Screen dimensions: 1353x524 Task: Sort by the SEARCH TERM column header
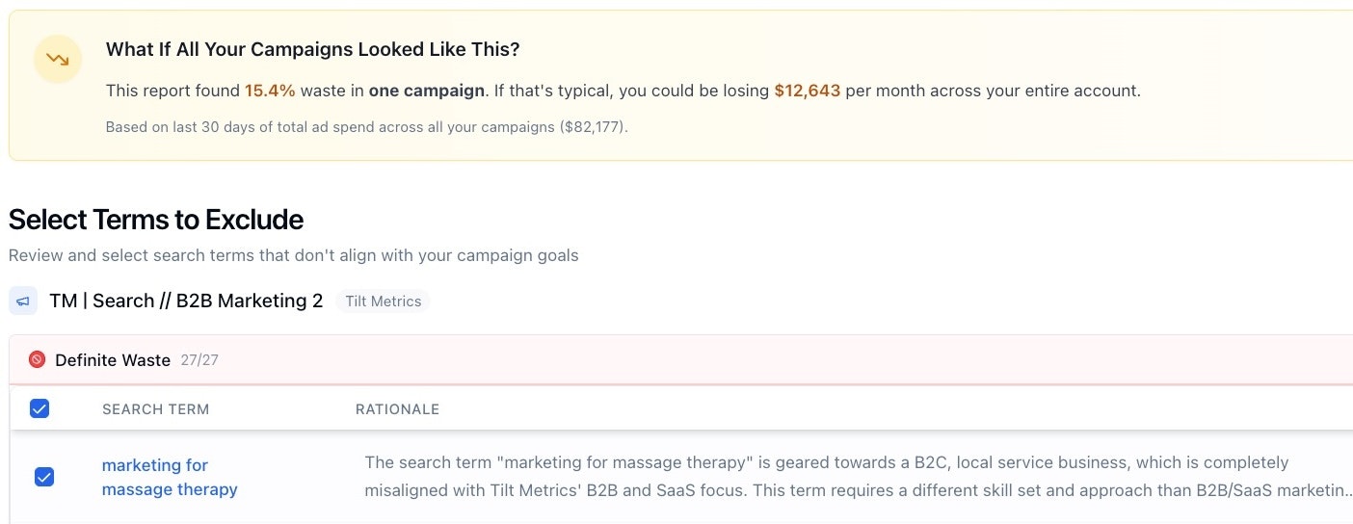click(155, 409)
